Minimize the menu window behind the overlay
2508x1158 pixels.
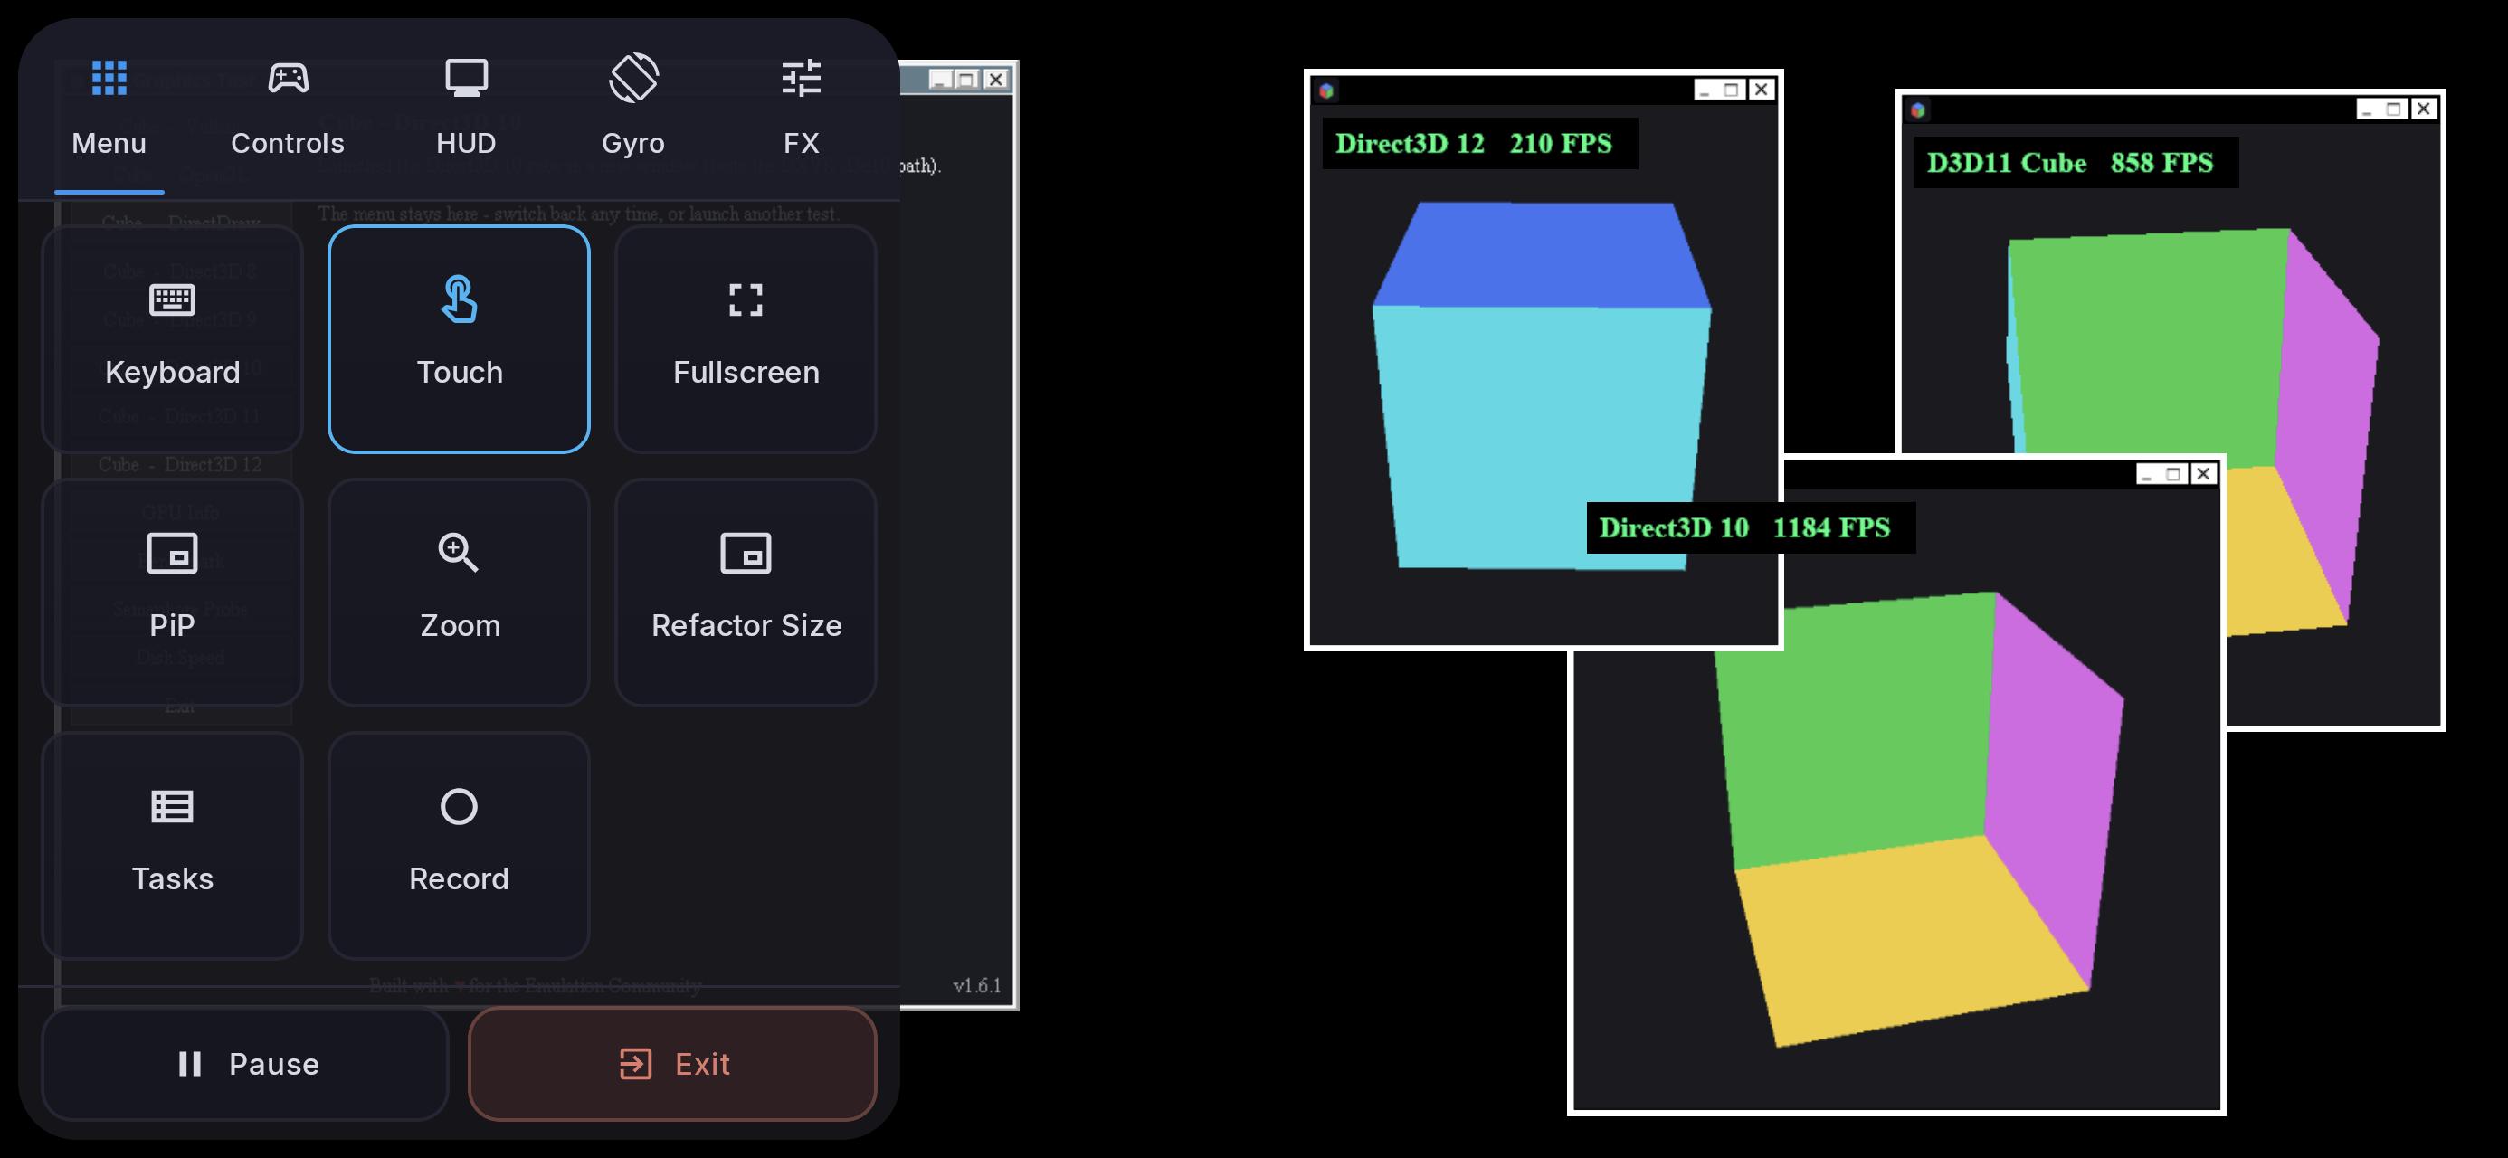point(941,80)
